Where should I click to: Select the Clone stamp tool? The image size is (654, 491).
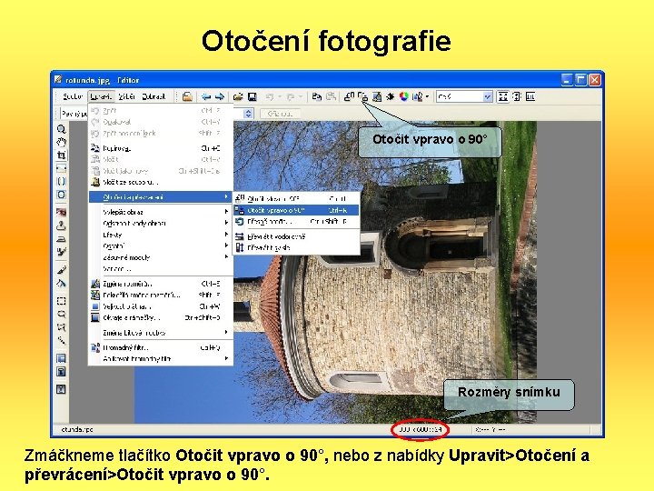click(62, 225)
